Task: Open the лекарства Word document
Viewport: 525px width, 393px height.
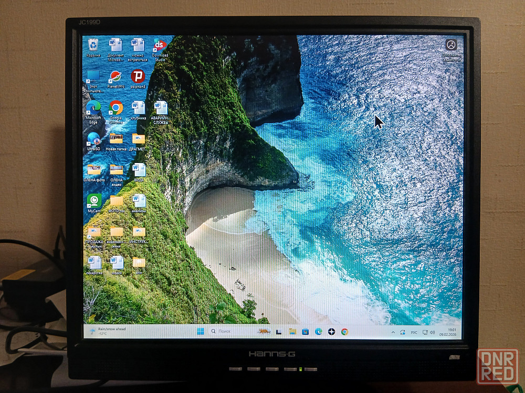Action: [x=94, y=263]
